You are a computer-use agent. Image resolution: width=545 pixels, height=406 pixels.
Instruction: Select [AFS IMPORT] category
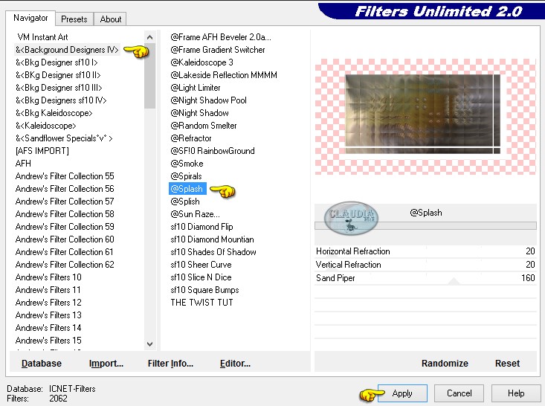point(42,151)
